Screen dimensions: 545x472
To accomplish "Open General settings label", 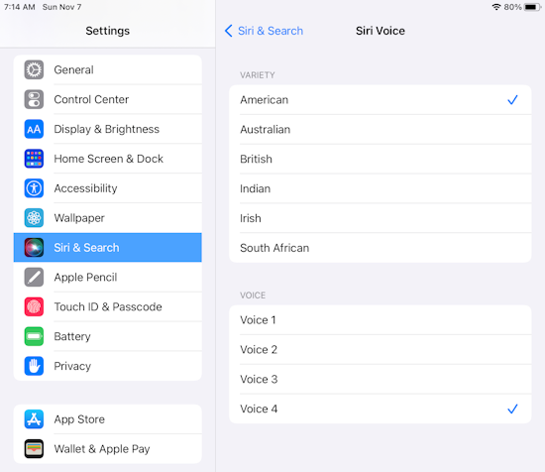I will [73, 70].
